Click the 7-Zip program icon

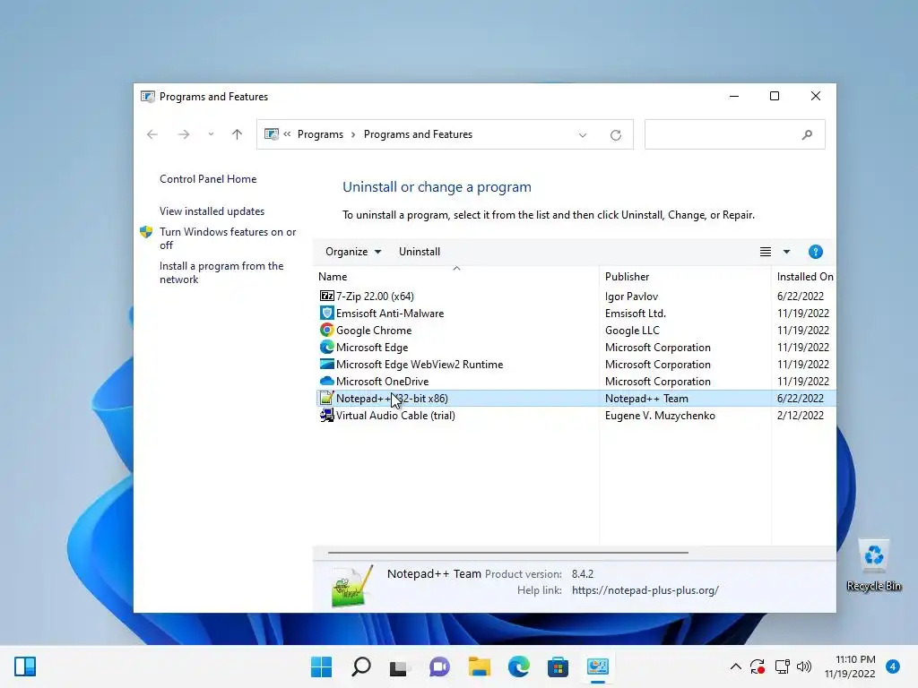click(326, 296)
